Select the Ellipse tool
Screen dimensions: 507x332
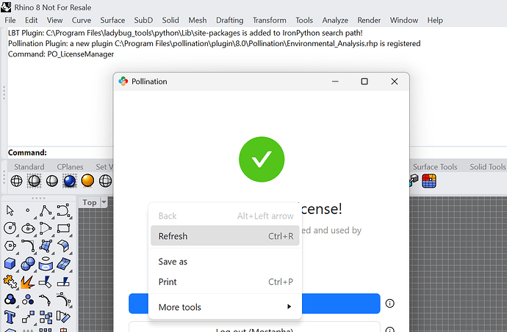click(x=28, y=229)
